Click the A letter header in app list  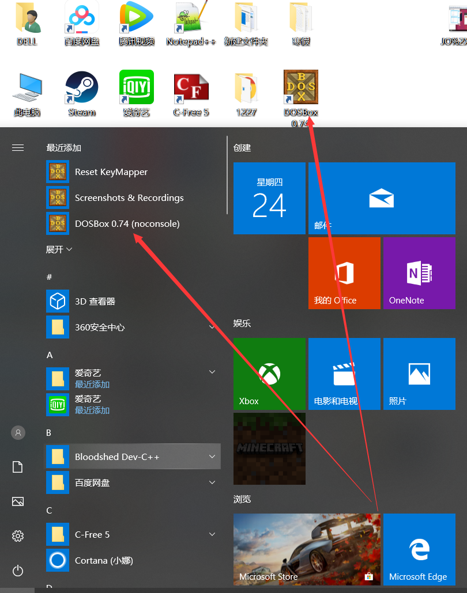pos(50,355)
